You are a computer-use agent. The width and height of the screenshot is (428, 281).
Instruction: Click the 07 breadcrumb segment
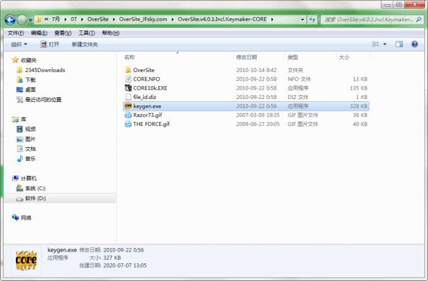pos(74,20)
